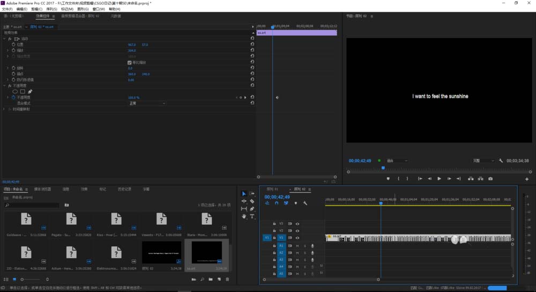Select the Pen tool in toolbox
536x292 pixels.
coord(252,209)
